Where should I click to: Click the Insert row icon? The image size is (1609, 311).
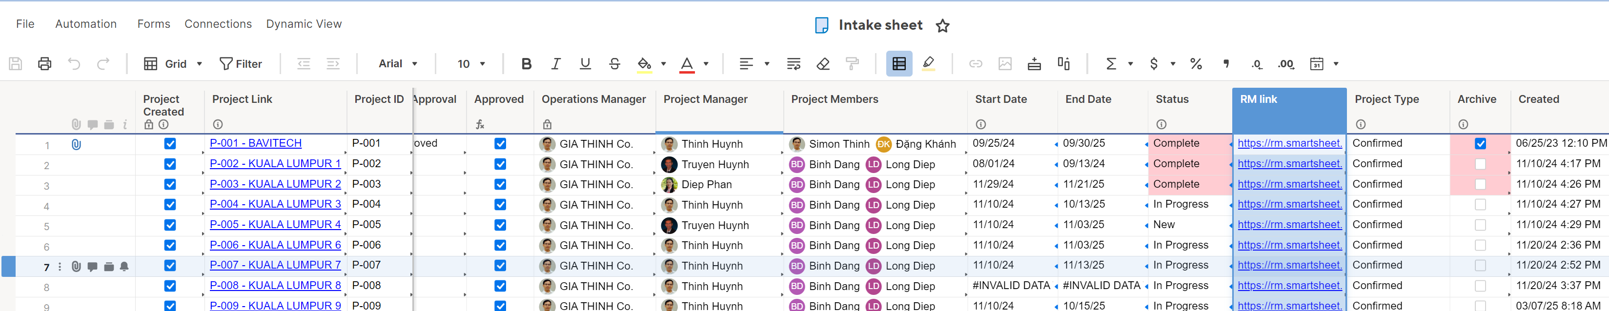(1034, 64)
